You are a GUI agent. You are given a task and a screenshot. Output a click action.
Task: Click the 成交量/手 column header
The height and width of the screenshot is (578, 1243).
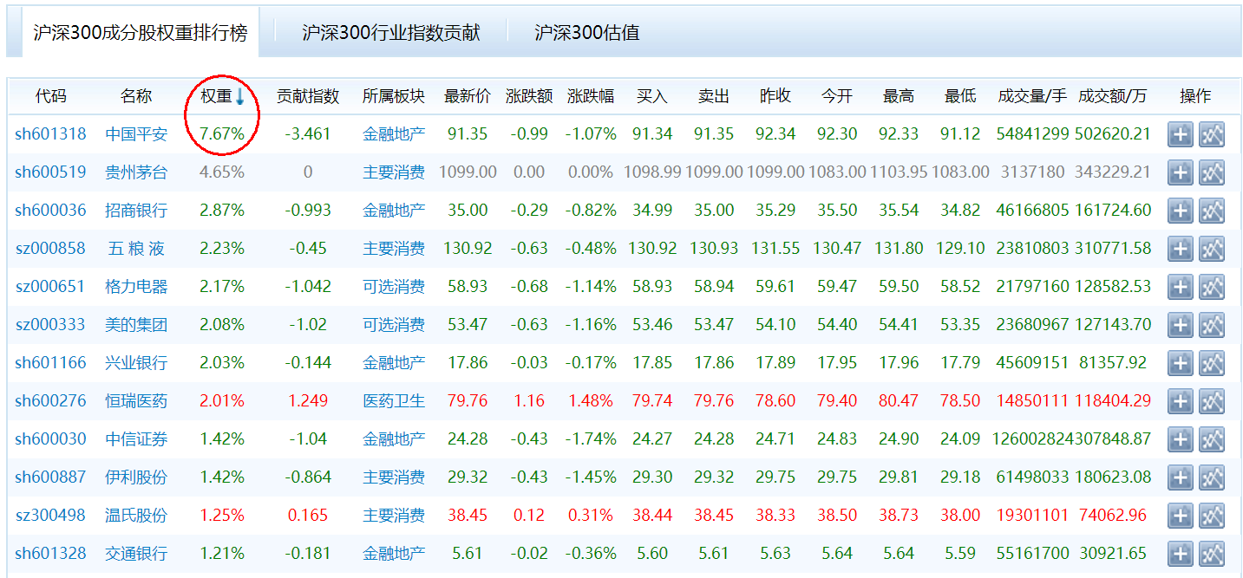(x=1032, y=96)
